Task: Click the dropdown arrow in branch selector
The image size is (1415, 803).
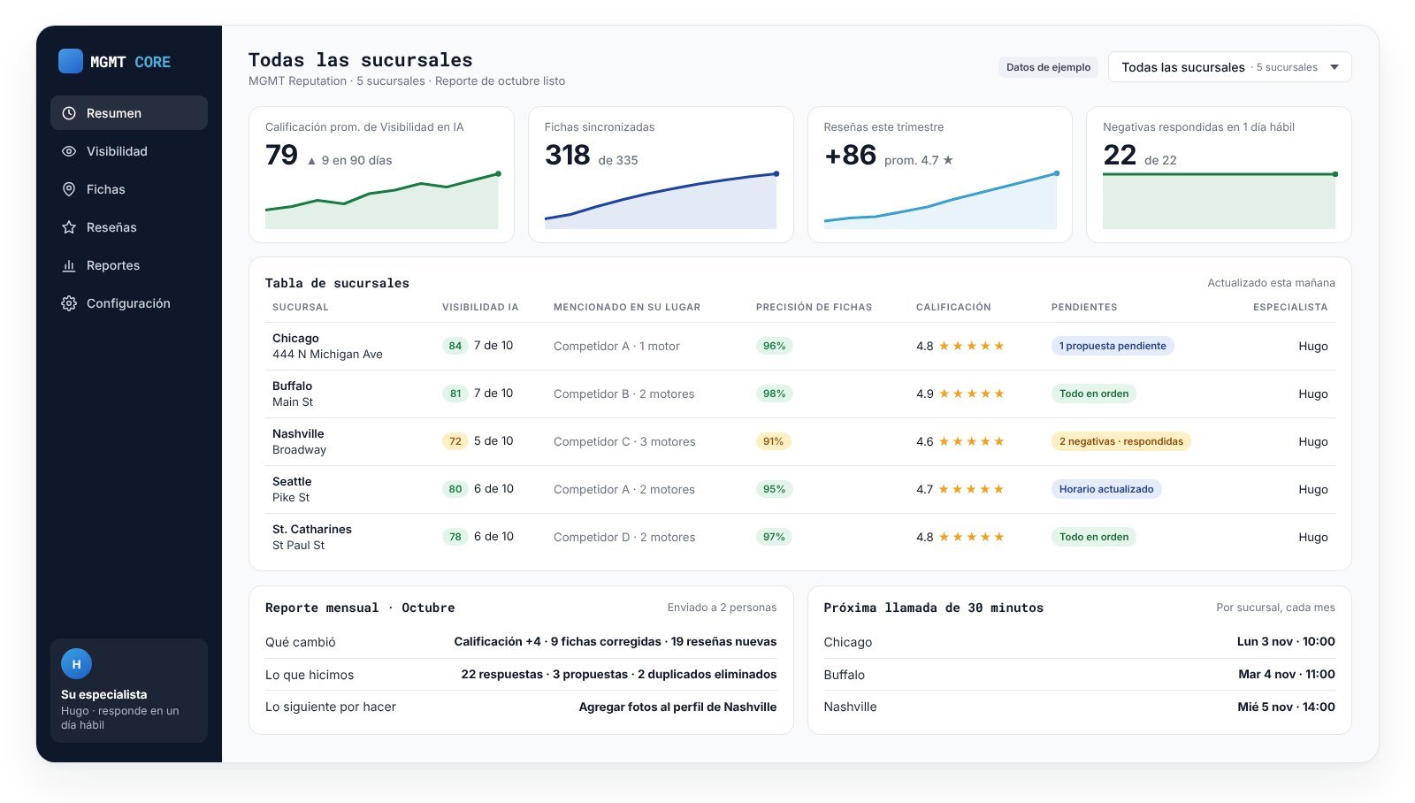Action: point(1335,67)
